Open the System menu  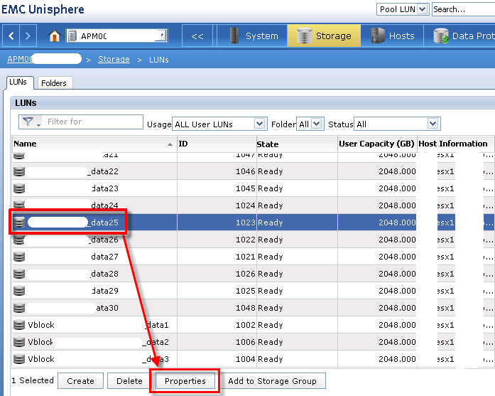point(253,36)
